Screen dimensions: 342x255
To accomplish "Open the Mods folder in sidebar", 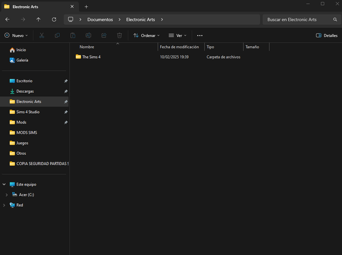I will [x=21, y=122].
